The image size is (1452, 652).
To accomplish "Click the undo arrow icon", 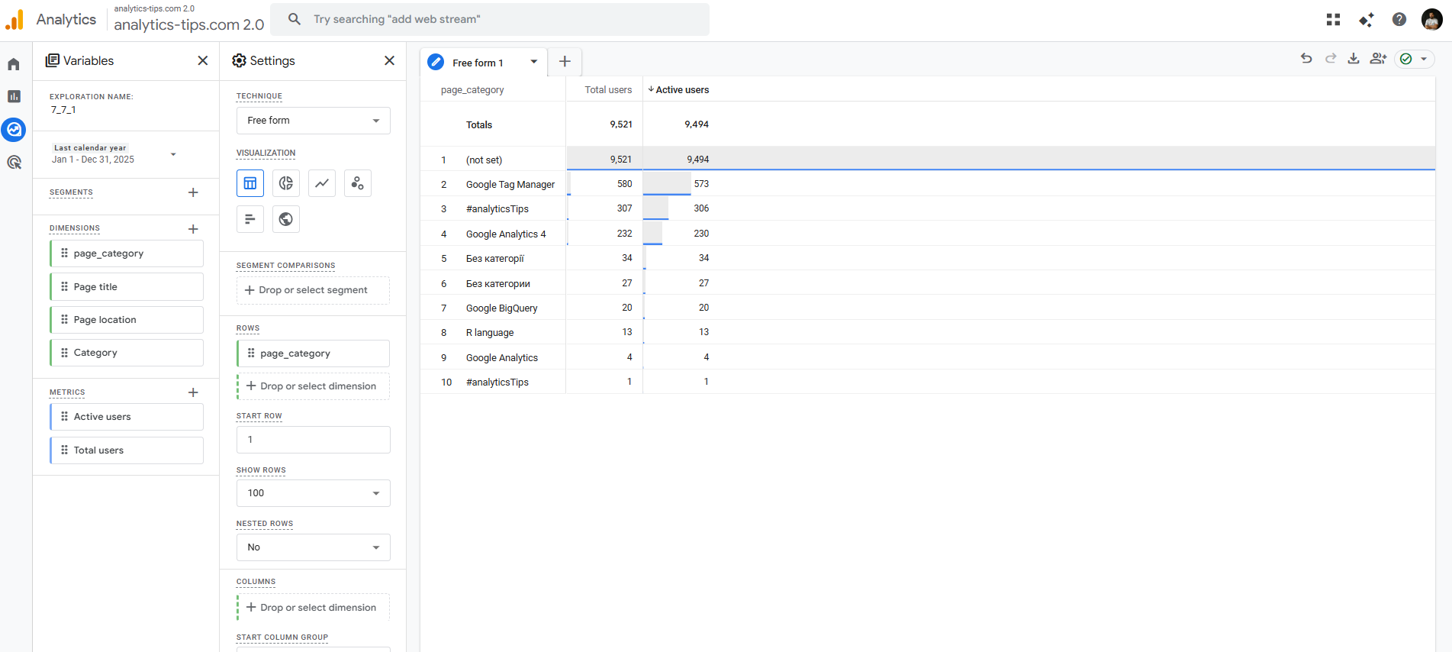I will point(1306,59).
